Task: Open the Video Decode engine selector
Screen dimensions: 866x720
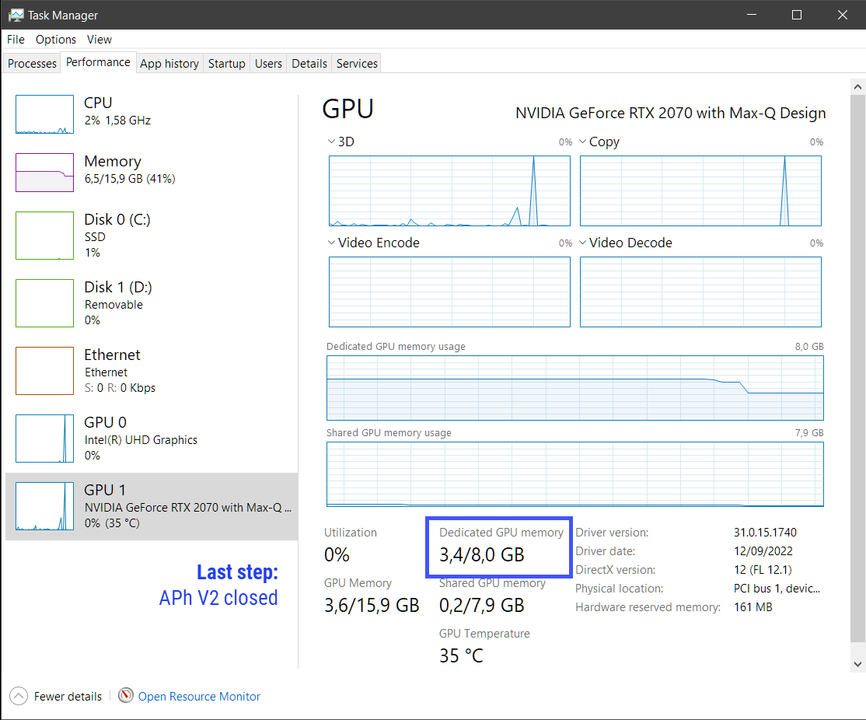Action: 582,243
